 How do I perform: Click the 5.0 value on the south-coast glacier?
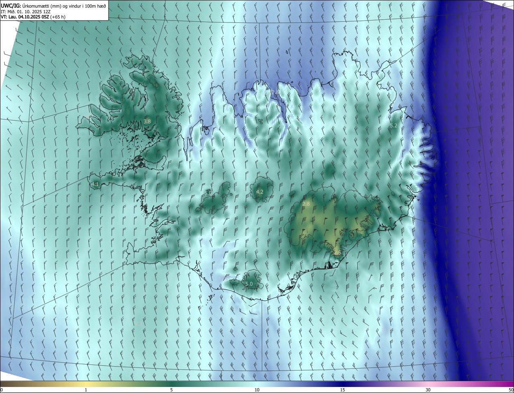[249, 284]
